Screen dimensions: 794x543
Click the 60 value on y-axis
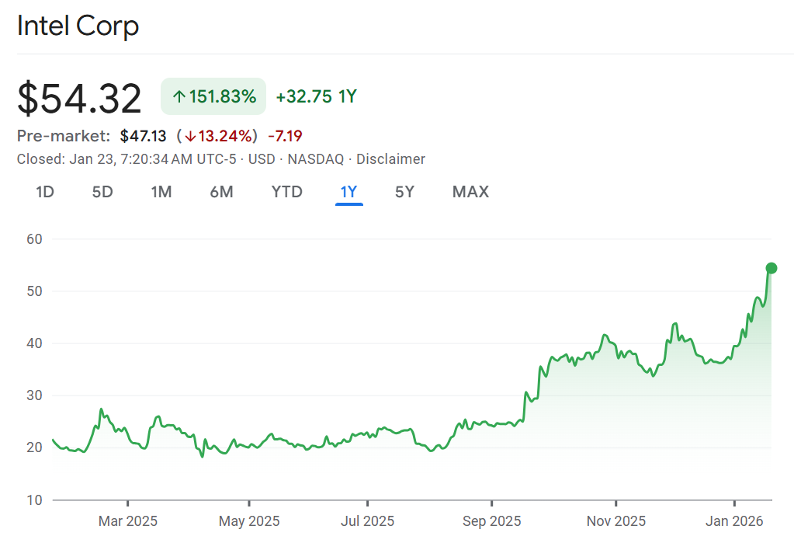click(x=34, y=239)
